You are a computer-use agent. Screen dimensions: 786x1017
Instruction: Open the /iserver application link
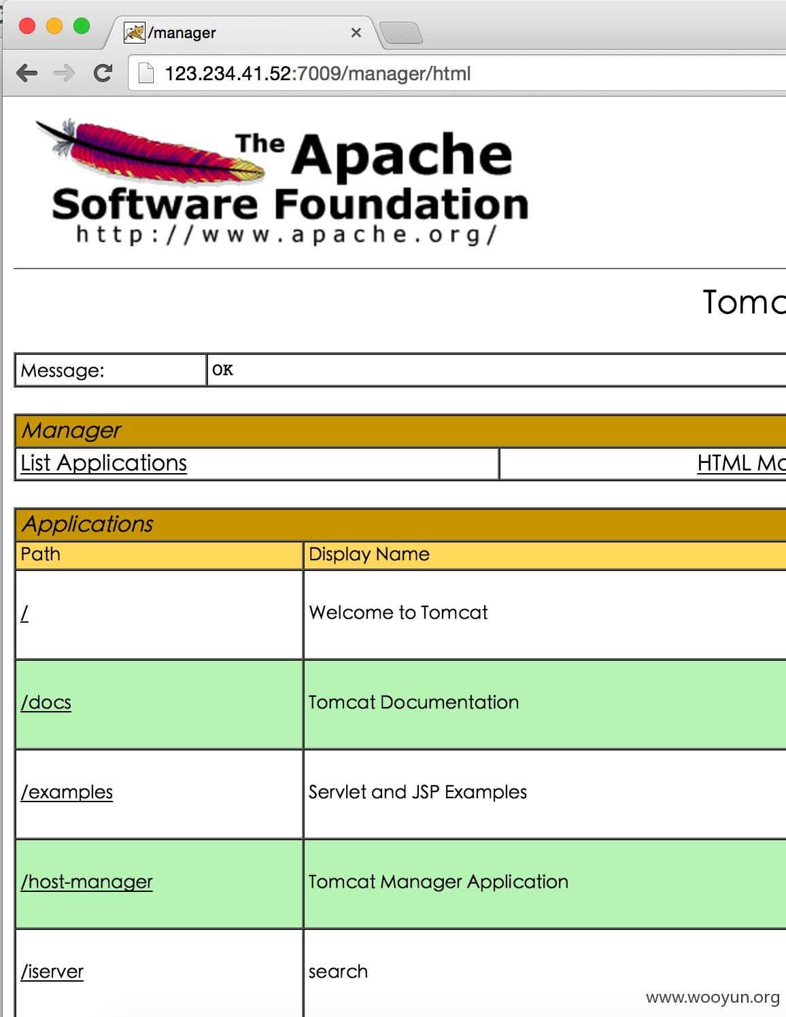[x=52, y=971]
